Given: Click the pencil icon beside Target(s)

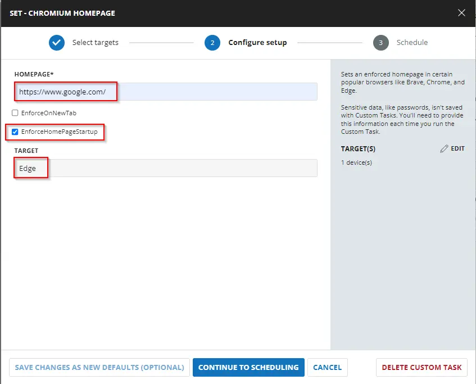Looking at the screenshot, I should tap(444, 148).
